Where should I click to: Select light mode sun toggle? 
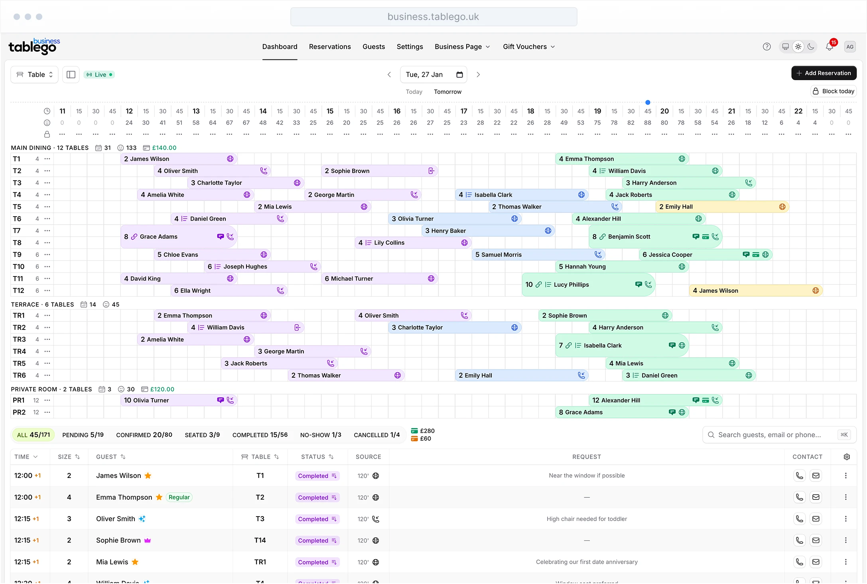point(798,47)
